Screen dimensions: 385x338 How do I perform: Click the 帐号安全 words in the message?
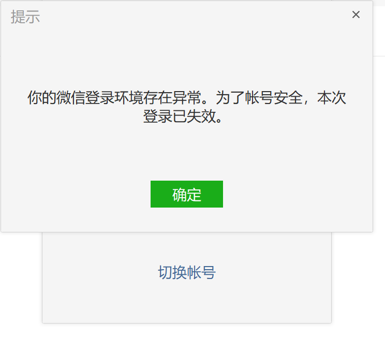pyautogui.click(x=274, y=97)
